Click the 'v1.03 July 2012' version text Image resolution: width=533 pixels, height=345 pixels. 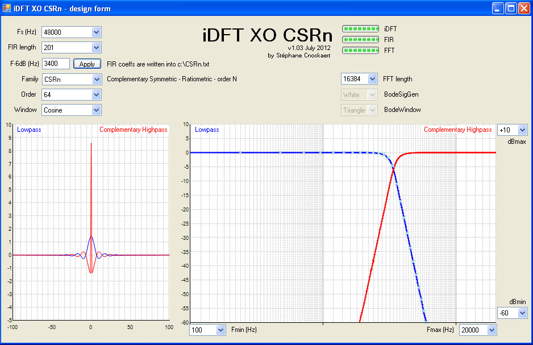coord(309,48)
